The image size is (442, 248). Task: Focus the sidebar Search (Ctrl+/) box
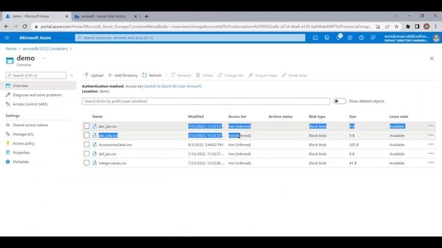coord(36,75)
